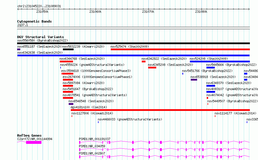
Task: Click the 231050k ruler position label
Action: point(42,12)
